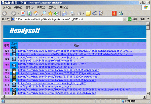Image resolution: width=151 pixels, height=104 pixels.
Task: Open the Mail envelope icon
Action: pyautogui.click(x=64, y=13)
